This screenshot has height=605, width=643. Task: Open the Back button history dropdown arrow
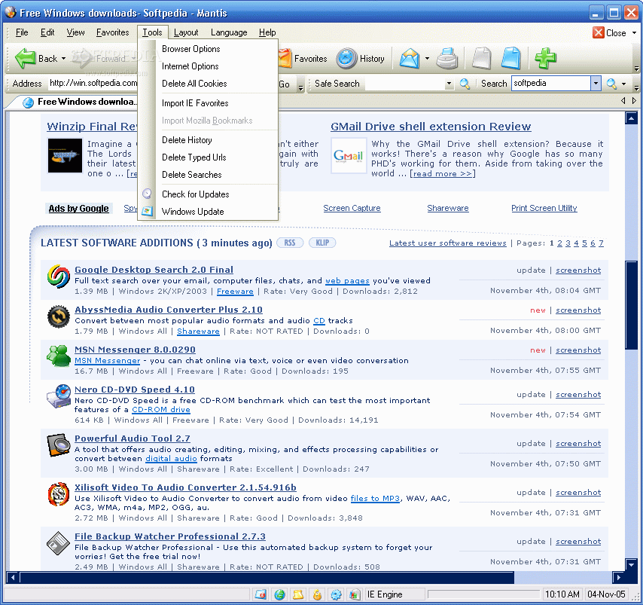pos(63,59)
